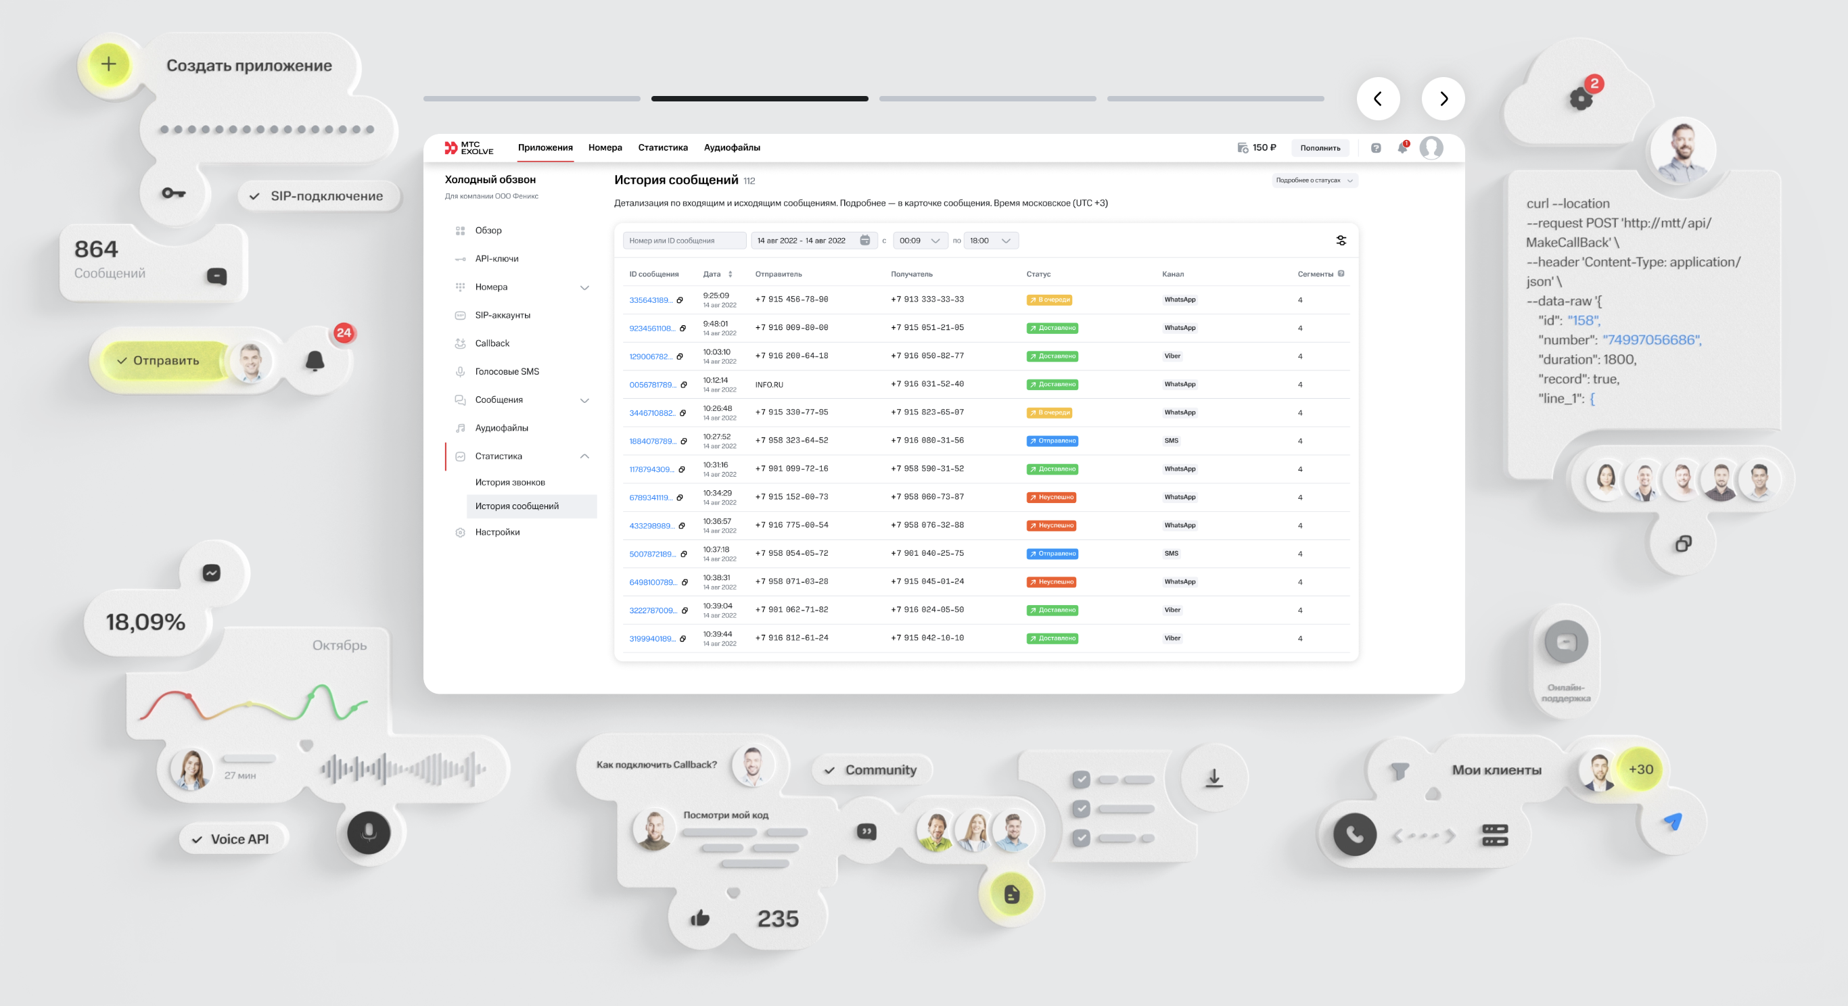Toggle the Community check chip
This screenshot has height=1006, width=1848.
click(871, 769)
